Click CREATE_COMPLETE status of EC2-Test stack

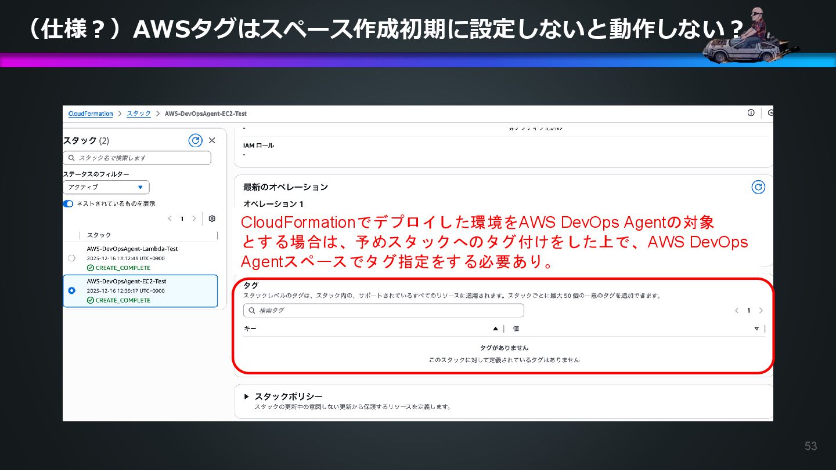[x=118, y=300]
